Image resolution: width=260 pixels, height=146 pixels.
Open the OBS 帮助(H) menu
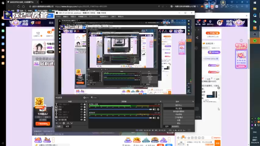[x=121, y=17]
